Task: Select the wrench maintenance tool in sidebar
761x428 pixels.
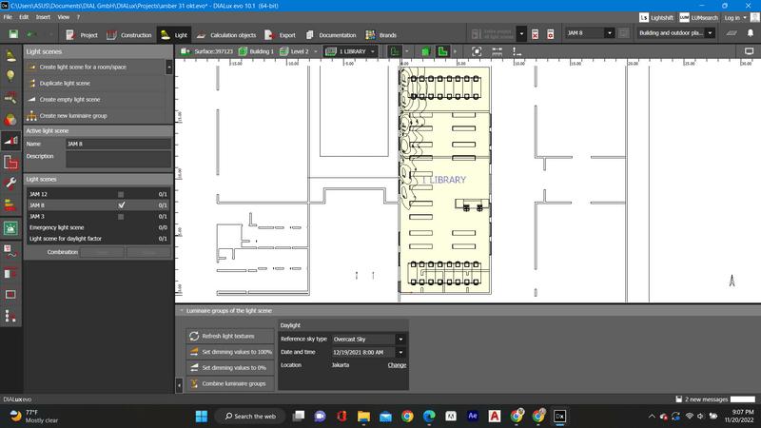Action: click(10, 184)
